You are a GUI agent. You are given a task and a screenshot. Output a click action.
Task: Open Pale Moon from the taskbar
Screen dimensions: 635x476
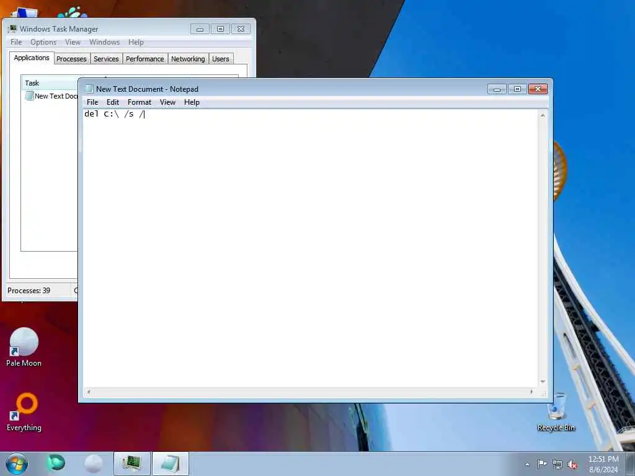93,464
